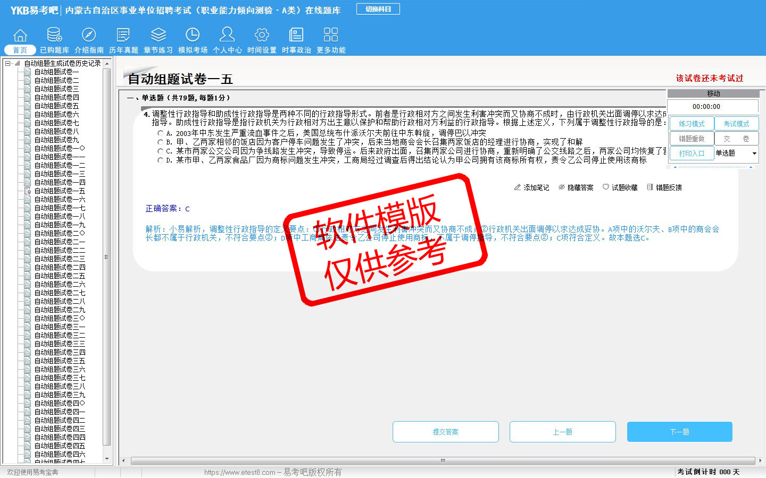Open the 已购题库 database icon

point(54,36)
